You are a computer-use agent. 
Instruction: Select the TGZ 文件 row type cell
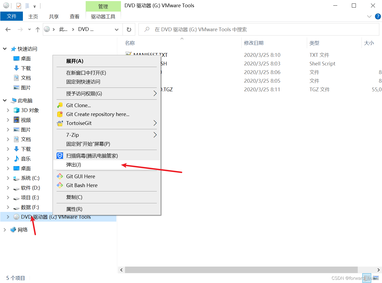(320, 89)
